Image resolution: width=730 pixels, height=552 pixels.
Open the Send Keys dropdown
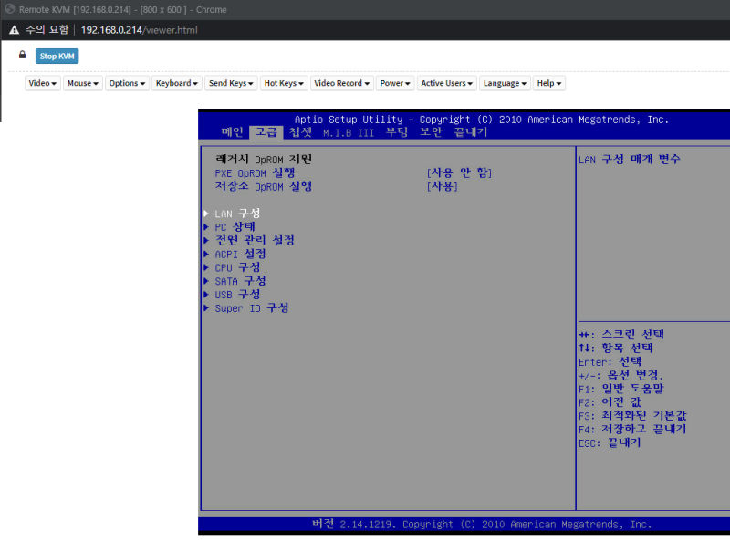(x=231, y=83)
